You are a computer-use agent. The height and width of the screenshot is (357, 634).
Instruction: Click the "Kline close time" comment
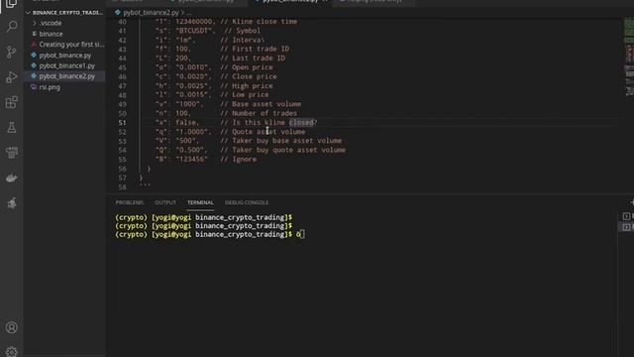coord(259,22)
